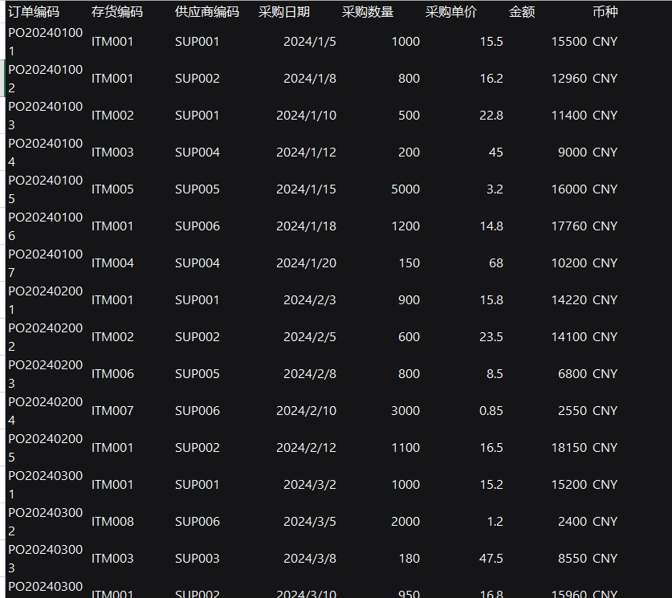The image size is (672, 598).
Task: Click order cell PO202403003
Action: [46, 558]
